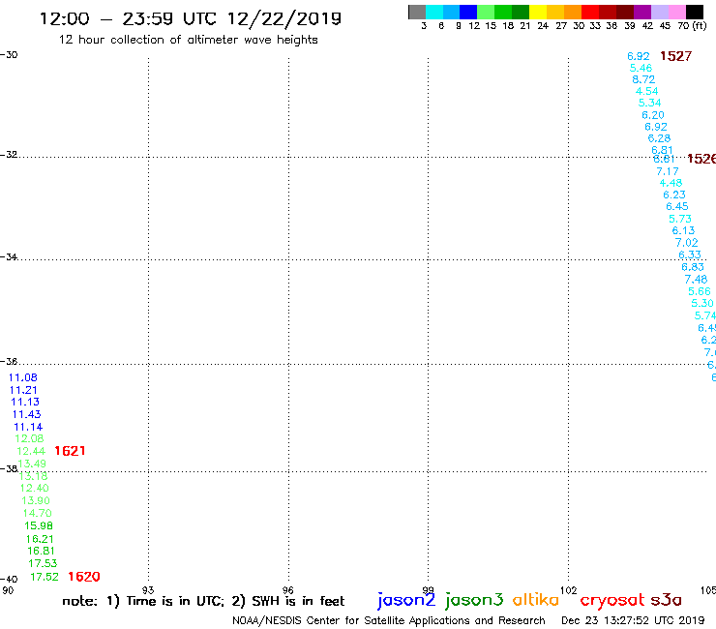Select the purple swatch in the legend
The image size is (716, 629).
coord(641,12)
